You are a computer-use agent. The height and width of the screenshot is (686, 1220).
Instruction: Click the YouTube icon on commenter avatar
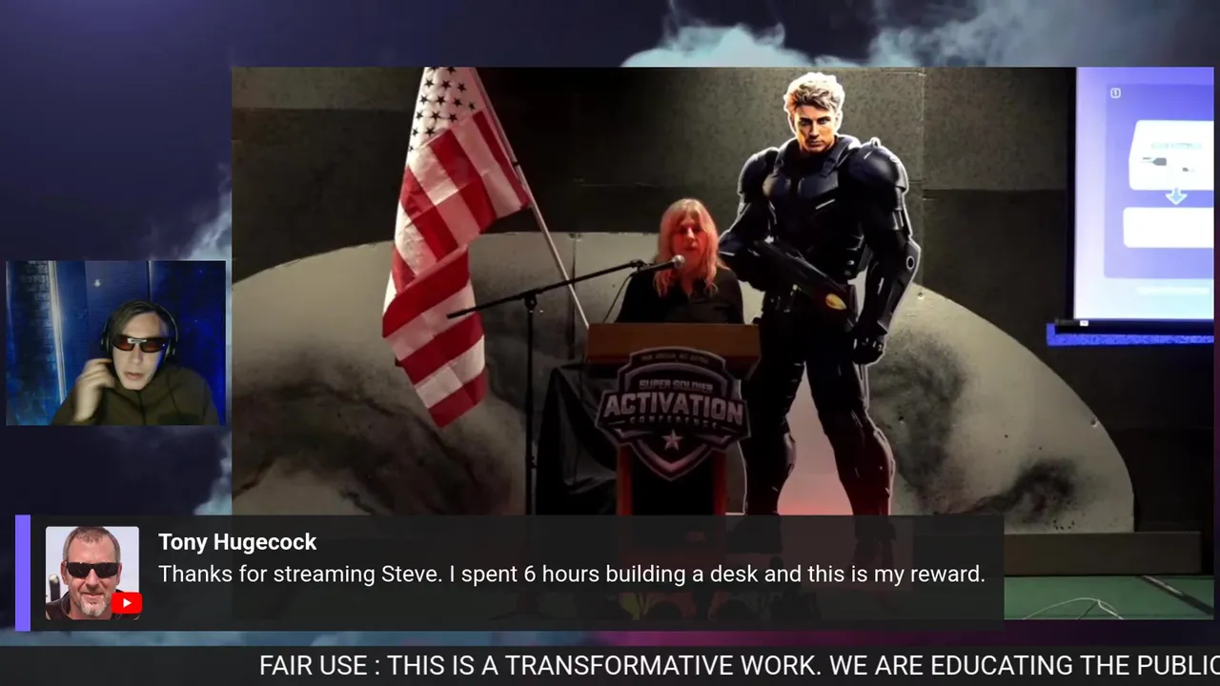(x=126, y=602)
